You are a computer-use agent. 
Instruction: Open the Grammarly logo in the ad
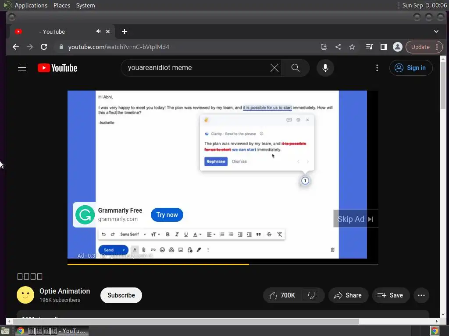click(85, 215)
